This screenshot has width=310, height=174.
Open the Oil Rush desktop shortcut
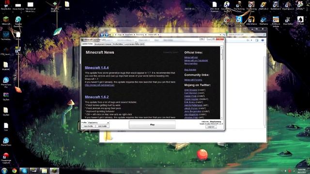[300, 20]
